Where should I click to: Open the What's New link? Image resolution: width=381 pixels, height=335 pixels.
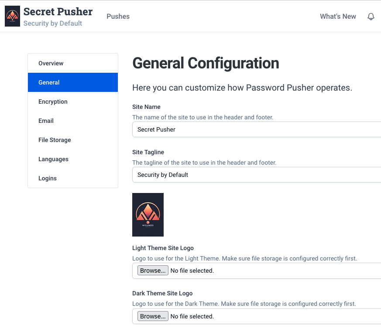(x=338, y=17)
